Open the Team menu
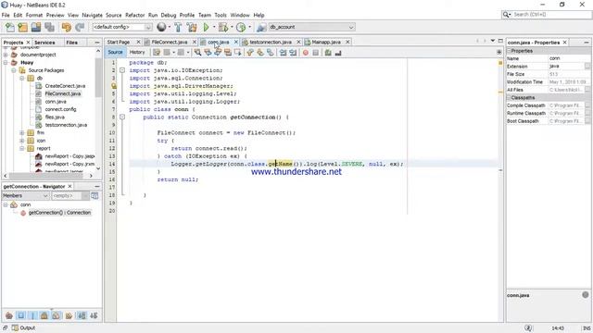This screenshot has height=333, width=593. tap(205, 15)
